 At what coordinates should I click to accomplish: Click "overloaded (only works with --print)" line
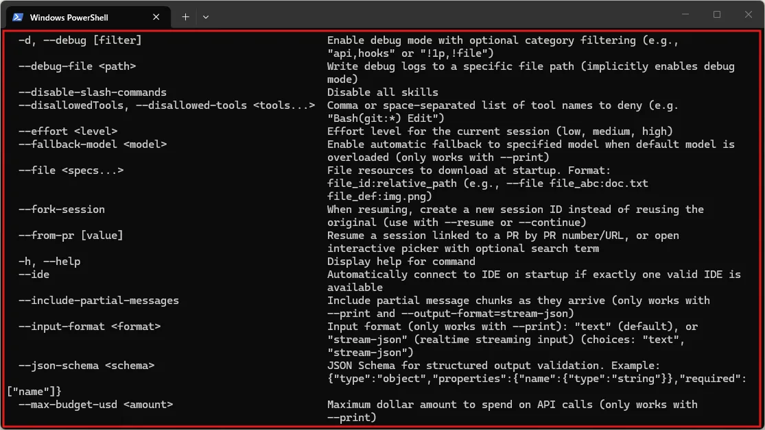point(438,157)
